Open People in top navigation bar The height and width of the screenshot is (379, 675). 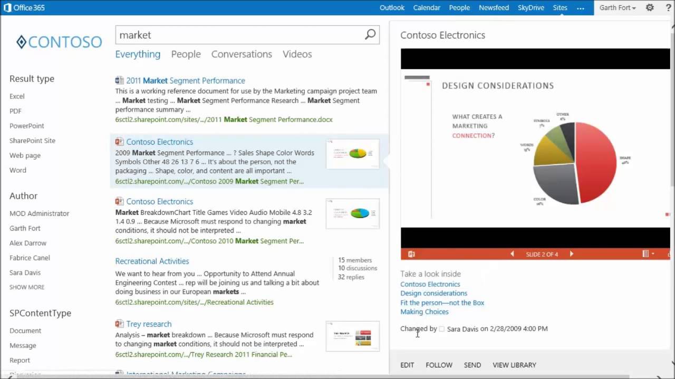click(459, 7)
